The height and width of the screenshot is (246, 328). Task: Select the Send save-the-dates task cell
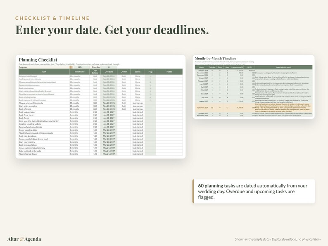pyautogui.click(x=44, y=121)
